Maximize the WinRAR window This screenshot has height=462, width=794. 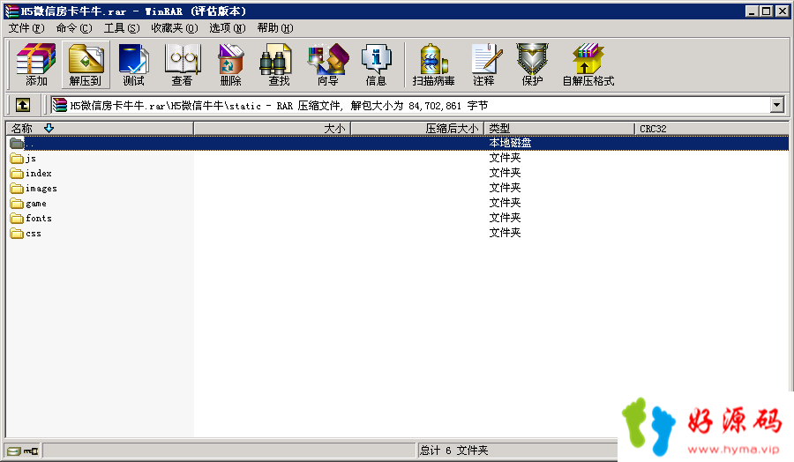pyautogui.click(x=766, y=11)
